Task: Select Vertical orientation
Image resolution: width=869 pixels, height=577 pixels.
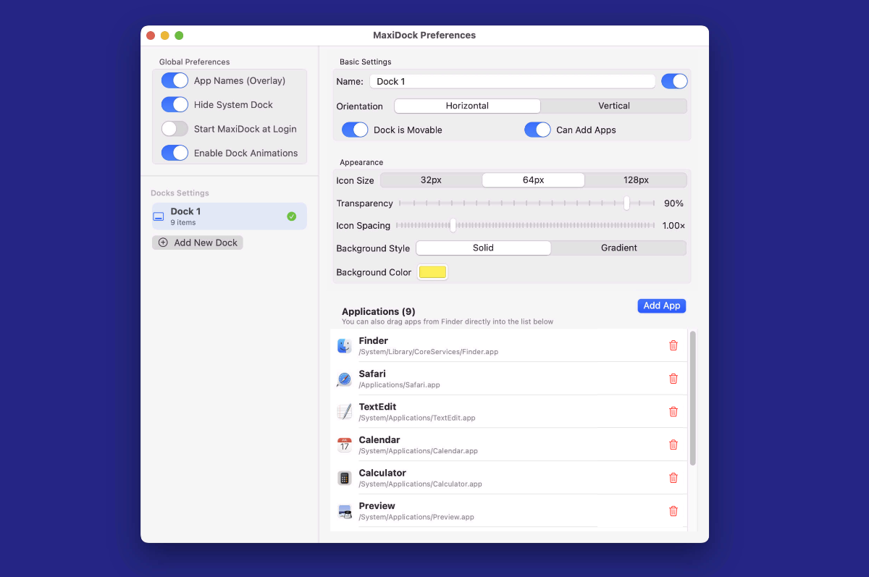Action: click(x=614, y=106)
